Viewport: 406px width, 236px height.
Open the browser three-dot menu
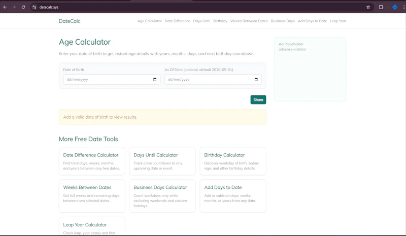[403, 7]
